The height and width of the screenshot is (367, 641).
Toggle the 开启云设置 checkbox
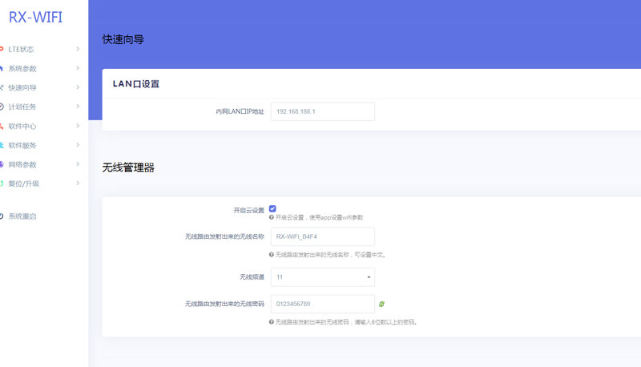tap(272, 209)
